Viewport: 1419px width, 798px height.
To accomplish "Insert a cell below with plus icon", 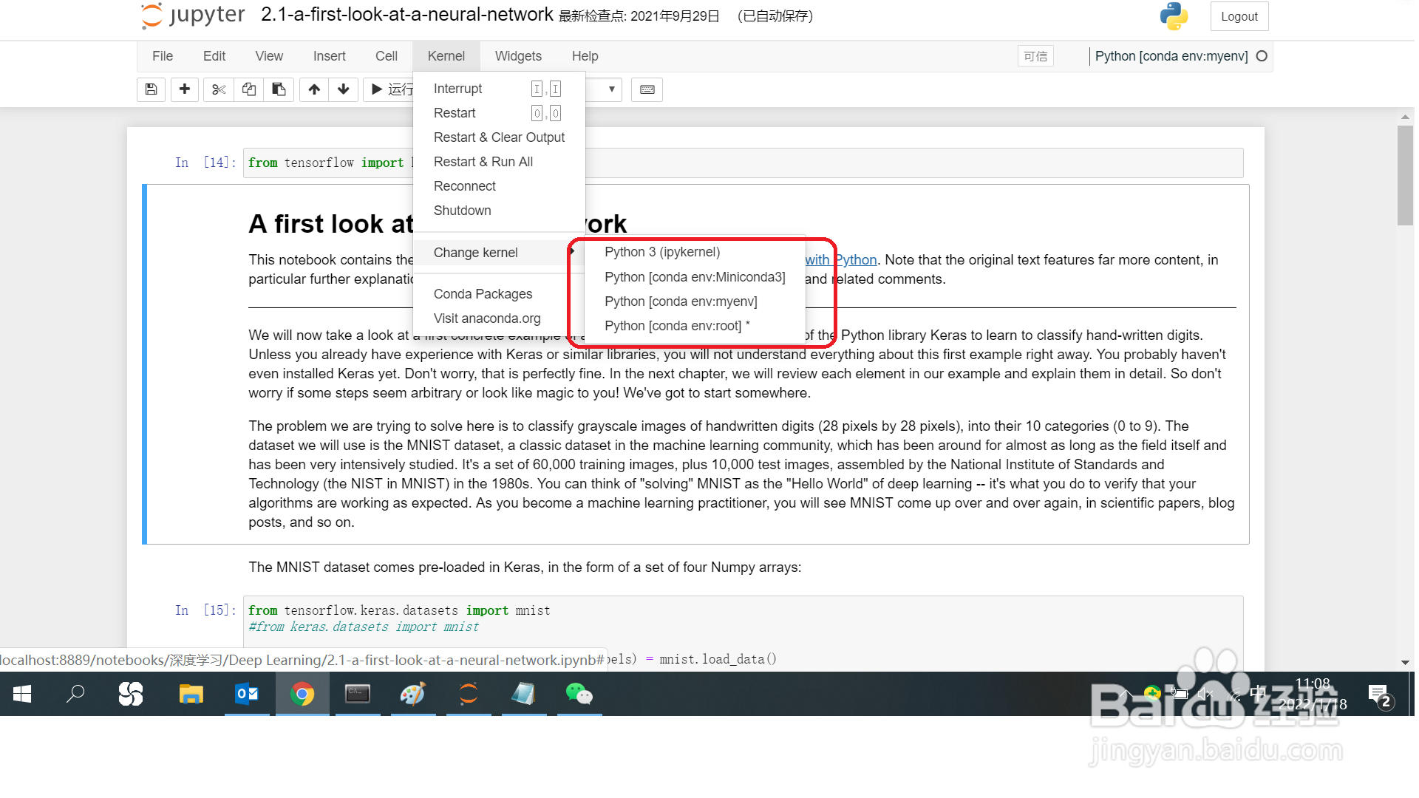I will [x=185, y=89].
